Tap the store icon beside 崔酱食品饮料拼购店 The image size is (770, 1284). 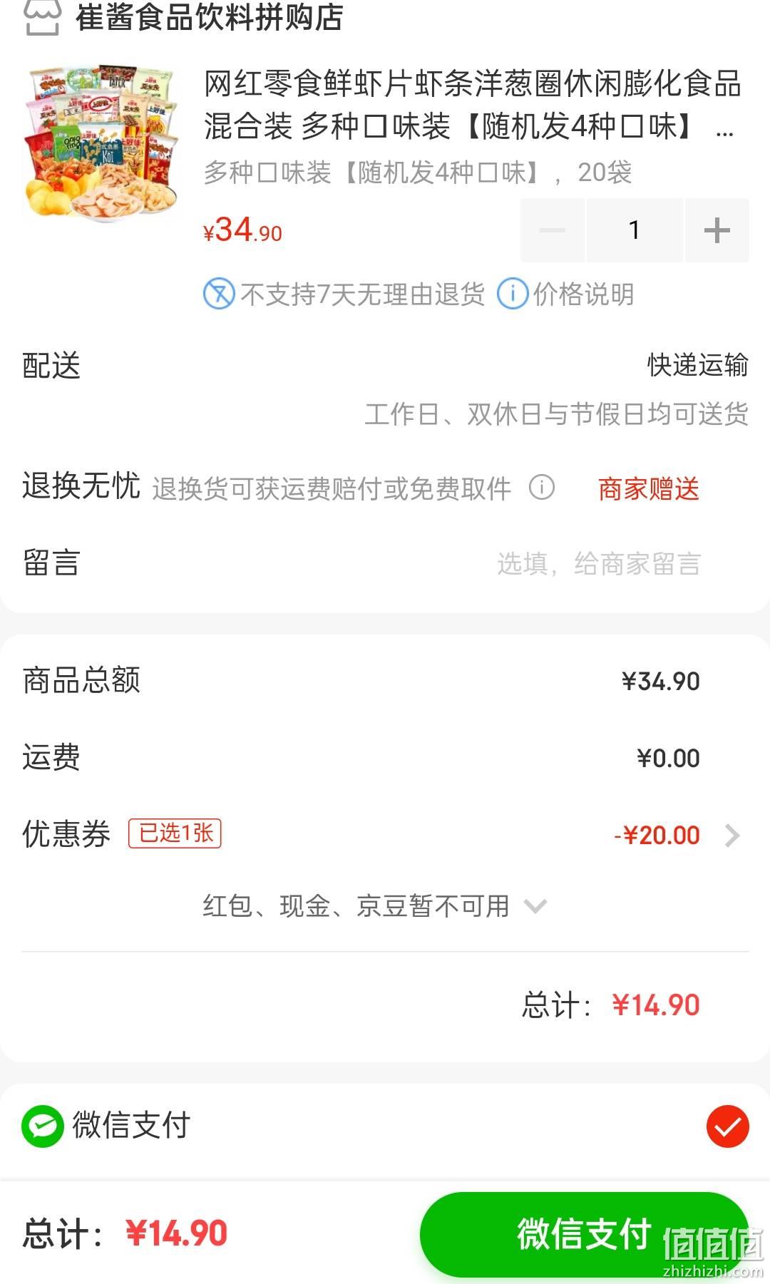click(x=42, y=17)
